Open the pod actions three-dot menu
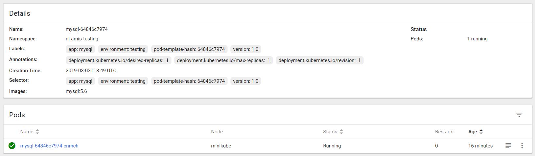This screenshot has height=156, width=535. coord(522,145)
